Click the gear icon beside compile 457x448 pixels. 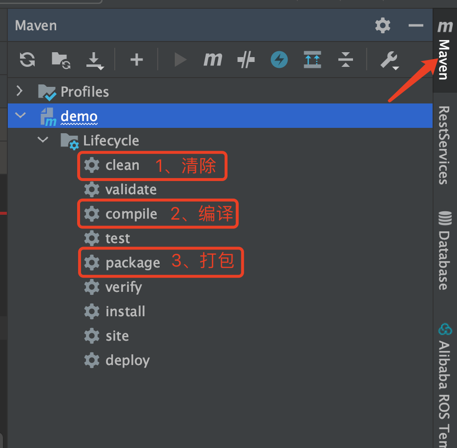click(92, 214)
